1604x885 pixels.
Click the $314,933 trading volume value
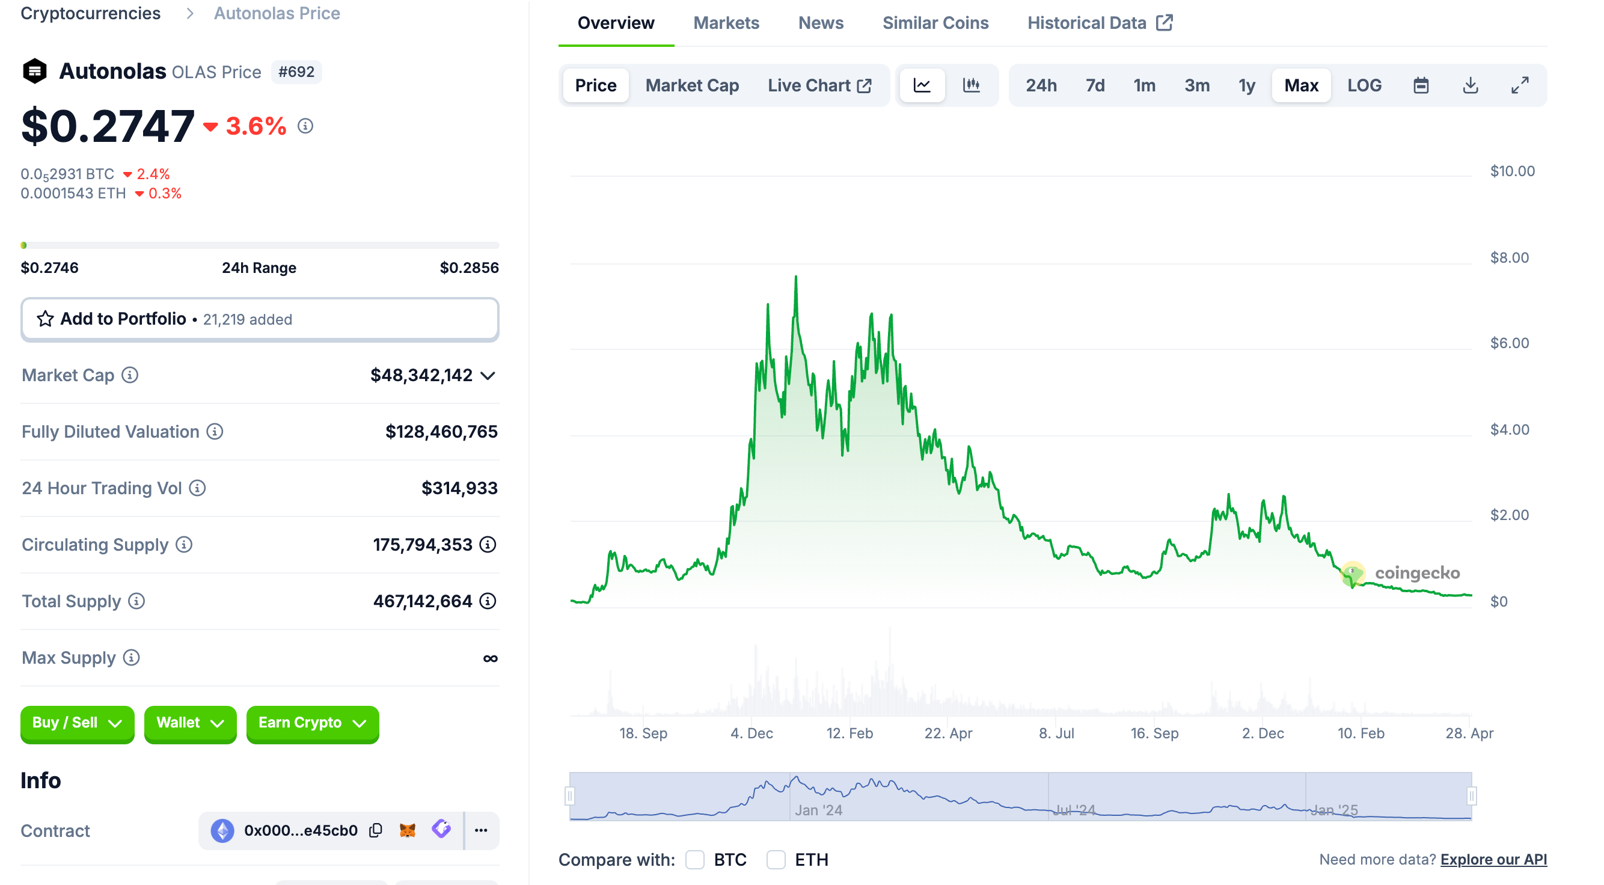(459, 488)
